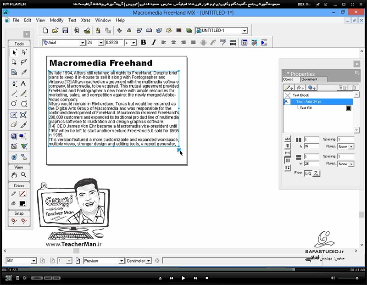The image size is (367, 285).
Task: Choose the Eraser tool
Action: tap(14, 124)
